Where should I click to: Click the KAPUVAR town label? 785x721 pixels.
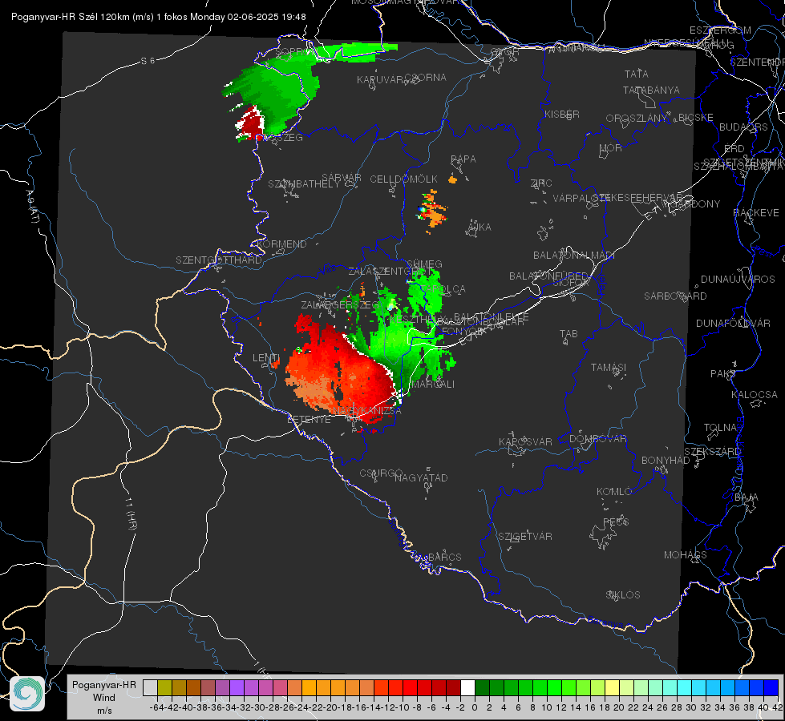pos(380,80)
